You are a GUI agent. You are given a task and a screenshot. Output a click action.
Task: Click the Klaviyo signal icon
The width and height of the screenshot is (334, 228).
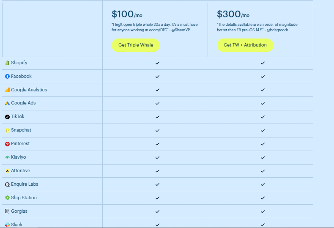click(x=7, y=157)
